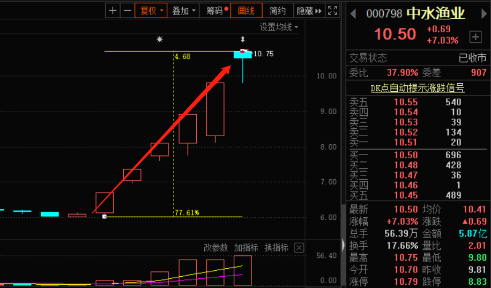Click the sun event marker above chart
Image resolution: width=491 pixels, height=288 pixels.
coord(160,40)
